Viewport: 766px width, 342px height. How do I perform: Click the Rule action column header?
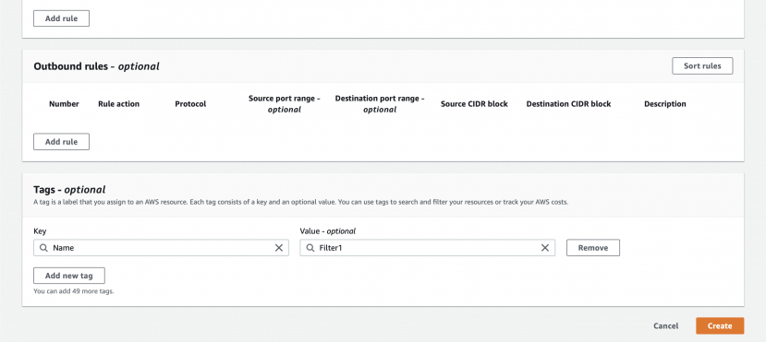118,104
